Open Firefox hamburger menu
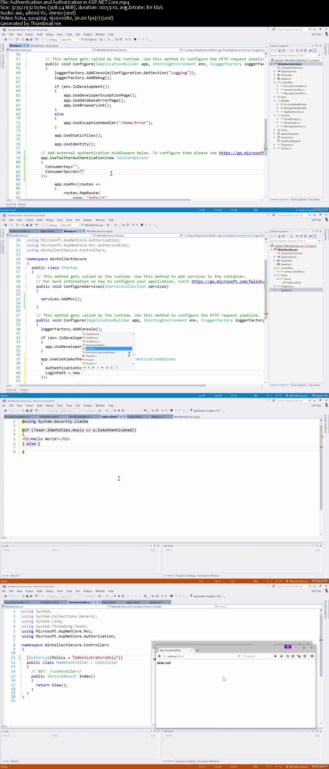 click(x=312, y=656)
